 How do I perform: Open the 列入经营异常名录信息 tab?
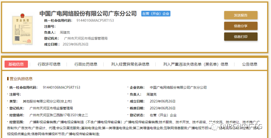click(x=130, y=64)
